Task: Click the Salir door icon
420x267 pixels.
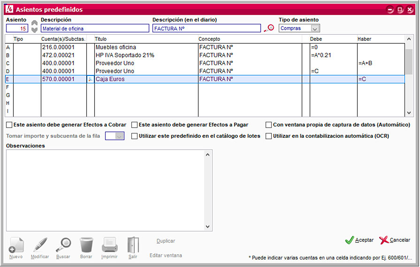Action: (x=133, y=245)
